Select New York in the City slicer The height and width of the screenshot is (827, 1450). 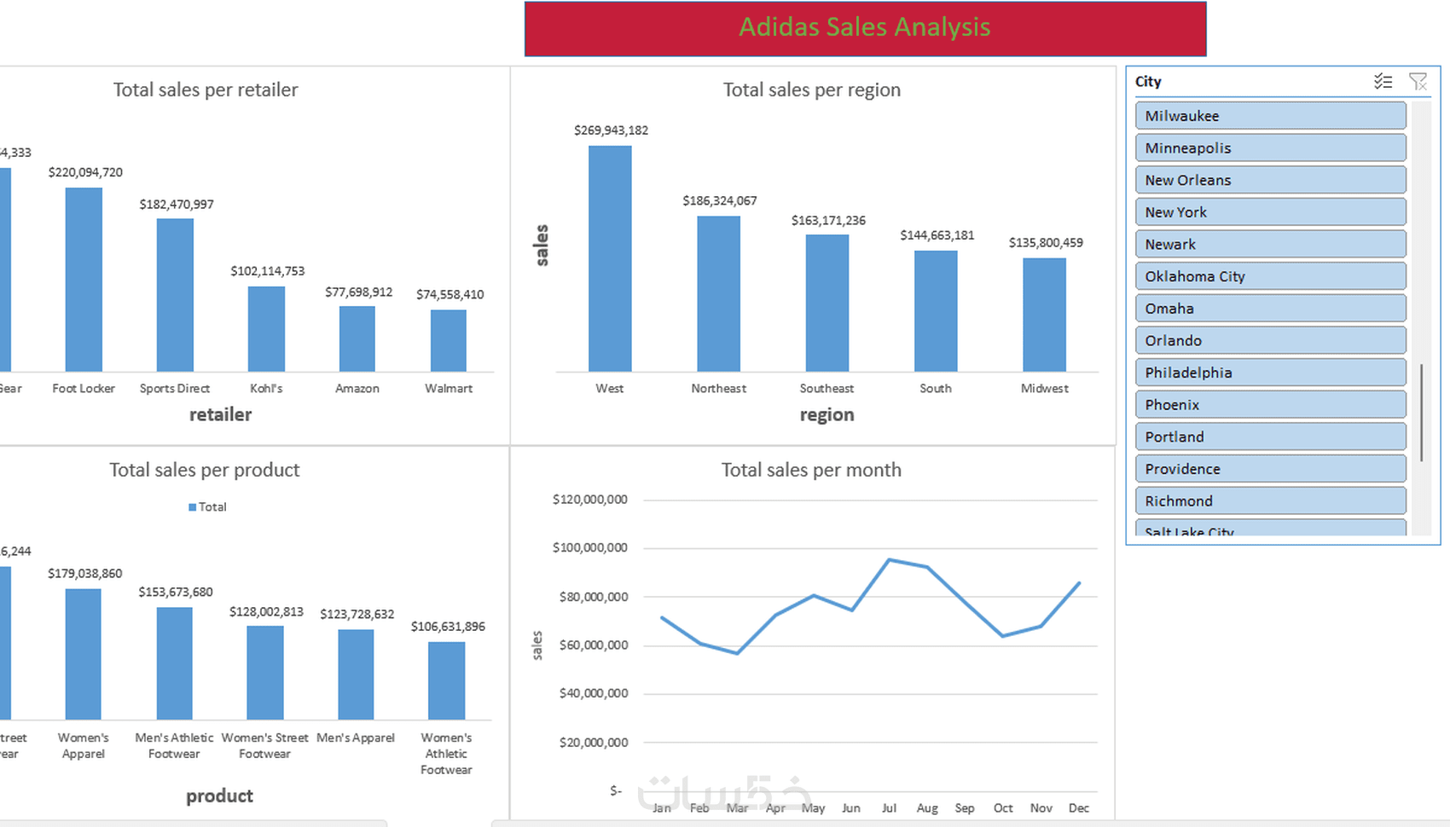(1270, 211)
